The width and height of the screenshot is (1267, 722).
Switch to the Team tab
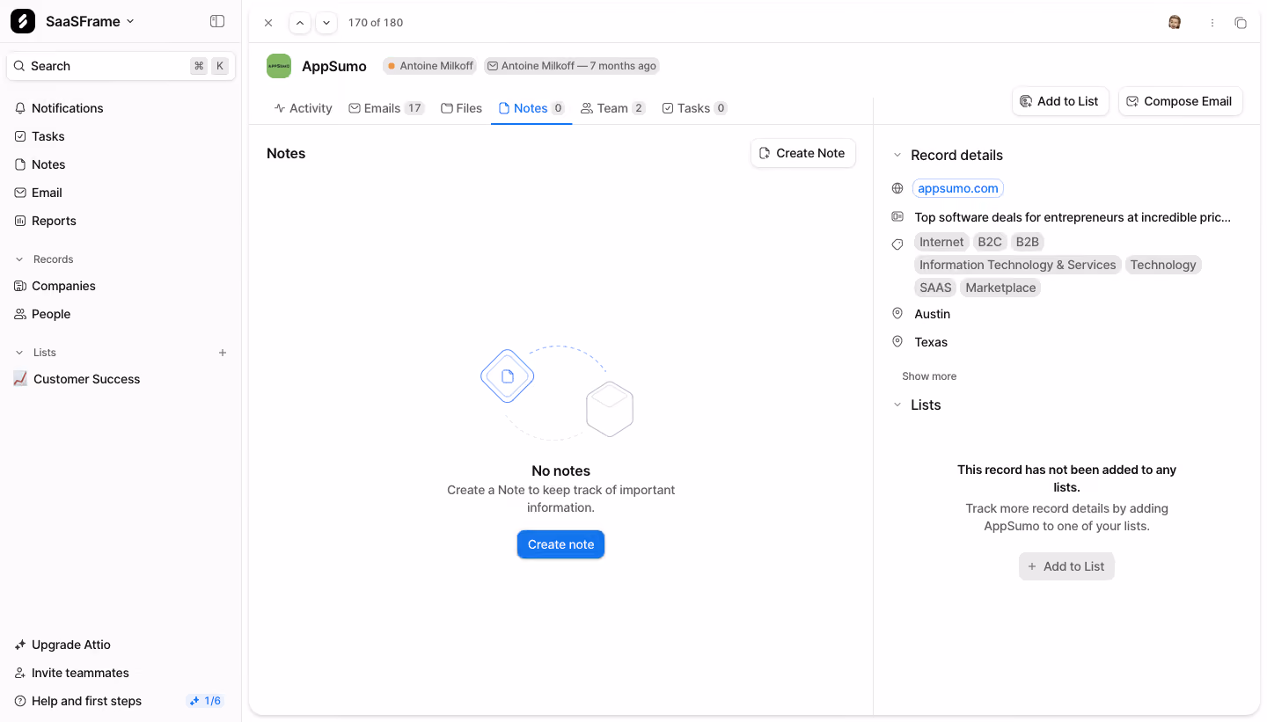click(612, 108)
